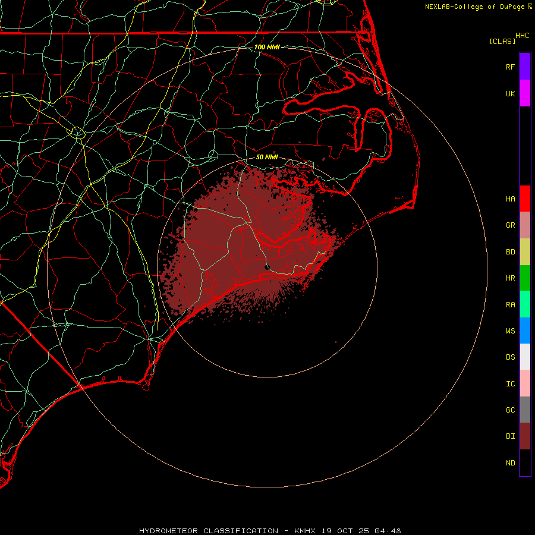The height and width of the screenshot is (535, 535).
Task: Click the 100 NMI range ring label
Action: click(267, 47)
